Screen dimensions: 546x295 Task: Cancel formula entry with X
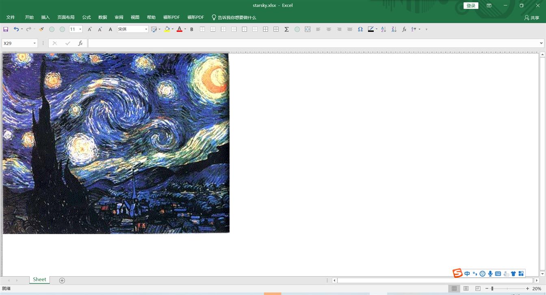pyautogui.click(x=55, y=43)
